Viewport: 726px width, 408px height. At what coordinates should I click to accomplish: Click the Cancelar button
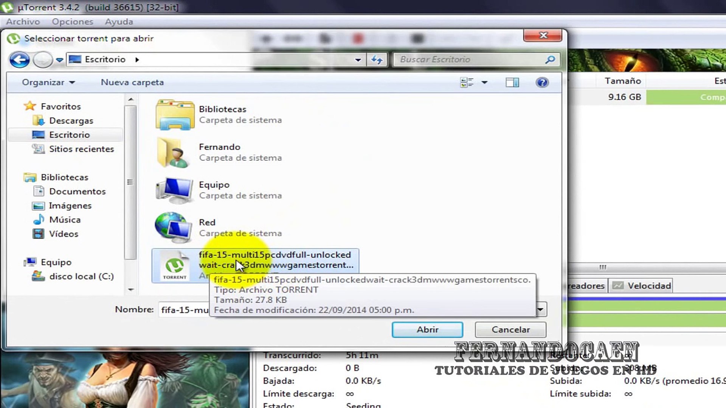click(510, 329)
